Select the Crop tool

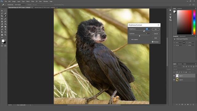pos(2,16)
